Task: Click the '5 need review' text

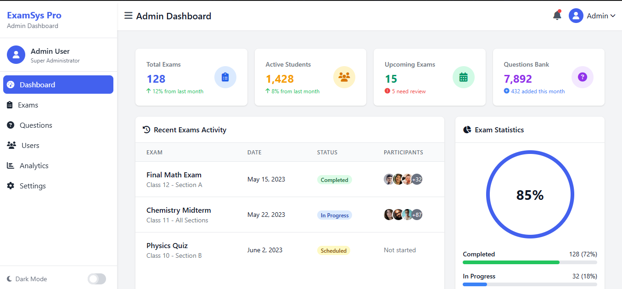Action: (409, 91)
